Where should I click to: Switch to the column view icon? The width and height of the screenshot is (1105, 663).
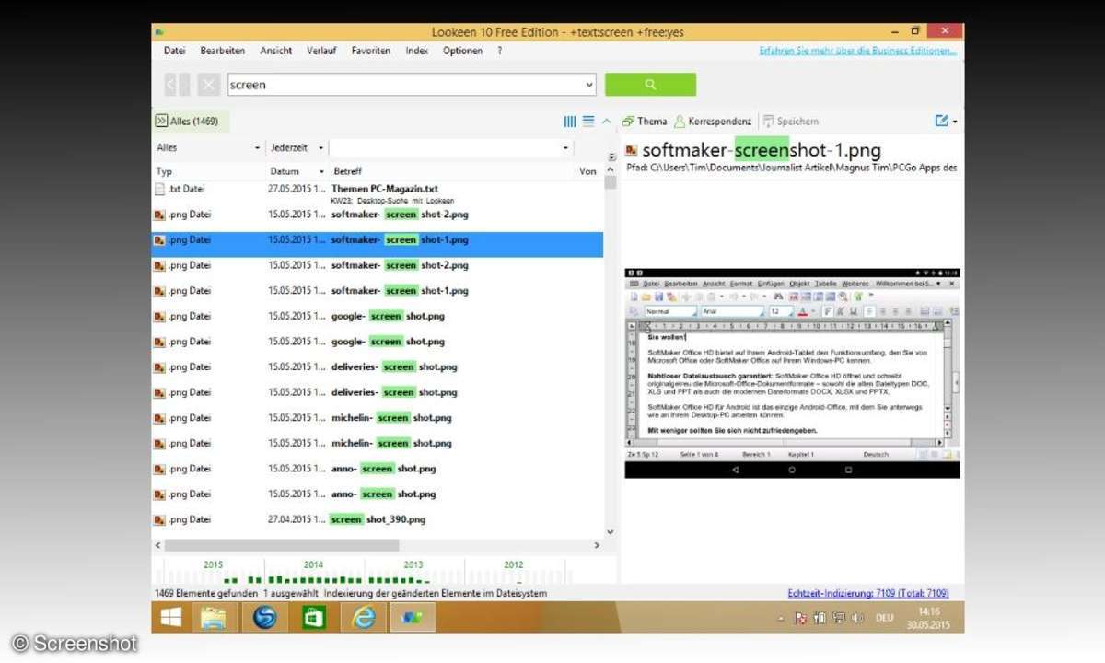click(x=570, y=121)
